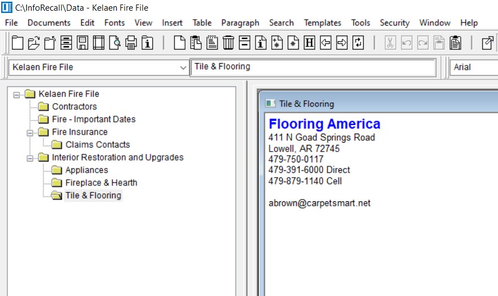Collapse Interior Restoration and Upgrades branch

30,158
